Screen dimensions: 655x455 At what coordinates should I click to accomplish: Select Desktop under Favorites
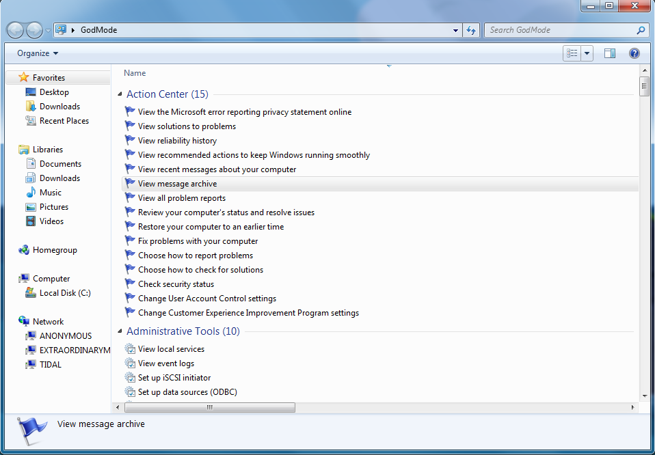54,92
